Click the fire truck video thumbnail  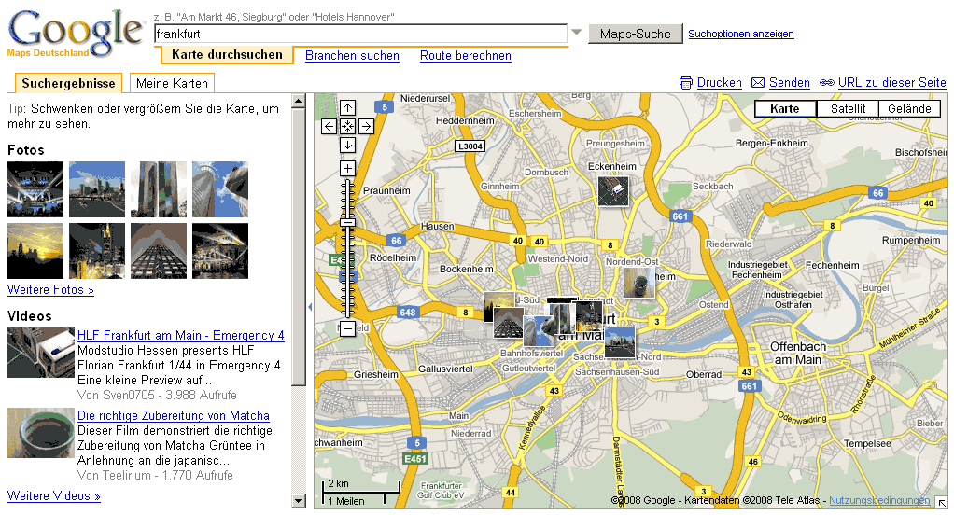click(x=41, y=353)
